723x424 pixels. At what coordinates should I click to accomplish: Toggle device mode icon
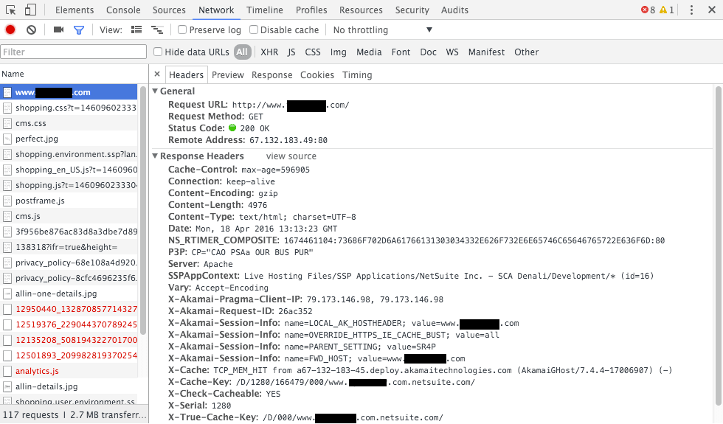pos(30,10)
